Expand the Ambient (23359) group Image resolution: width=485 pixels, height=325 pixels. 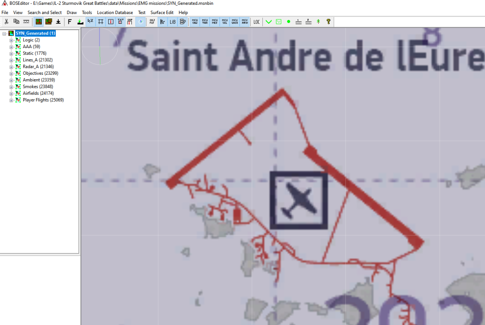(11, 80)
